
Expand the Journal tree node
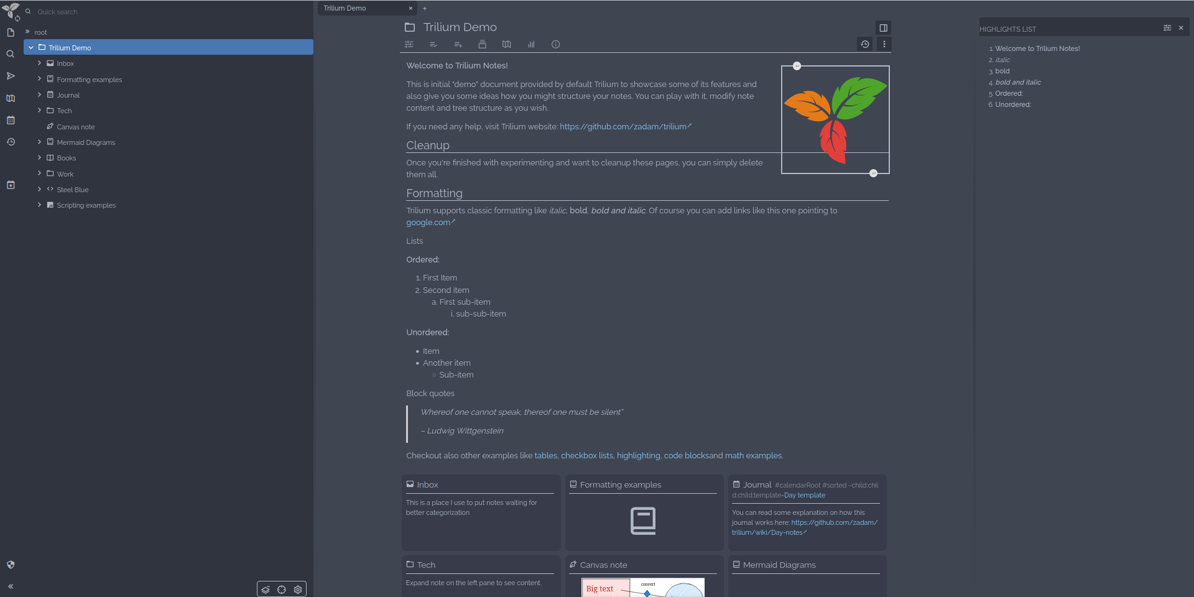click(39, 95)
